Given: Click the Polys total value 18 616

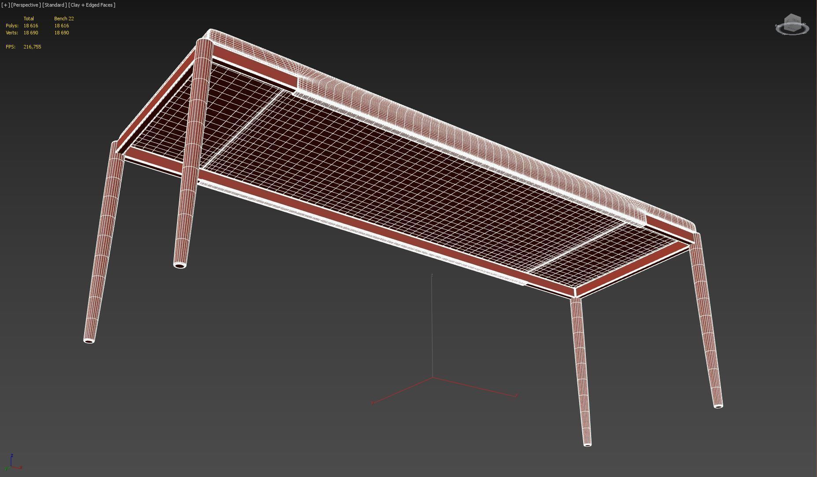Looking at the screenshot, I should click(x=31, y=26).
